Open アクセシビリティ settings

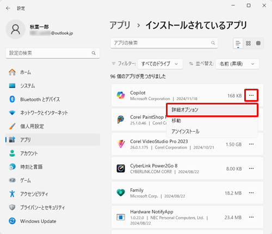[53, 194]
